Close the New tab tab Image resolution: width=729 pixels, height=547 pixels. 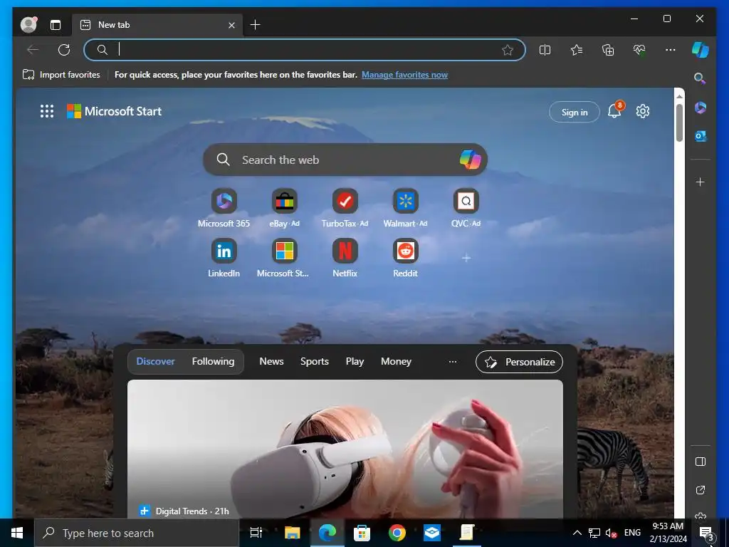tap(231, 25)
